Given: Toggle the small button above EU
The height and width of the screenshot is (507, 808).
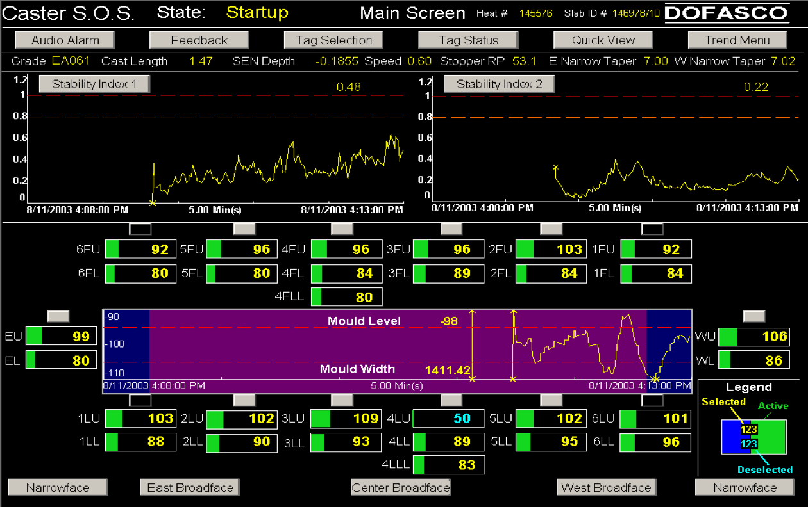Looking at the screenshot, I should [58, 316].
